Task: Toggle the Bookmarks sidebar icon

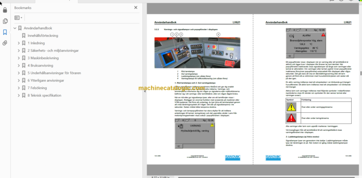Action: point(5,32)
